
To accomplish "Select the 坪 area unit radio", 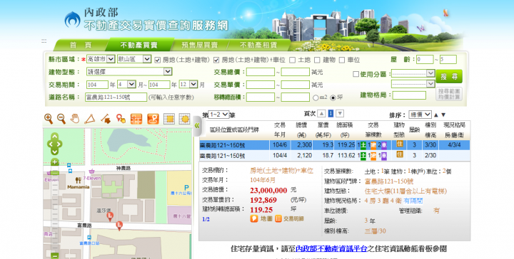I will point(333,97).
